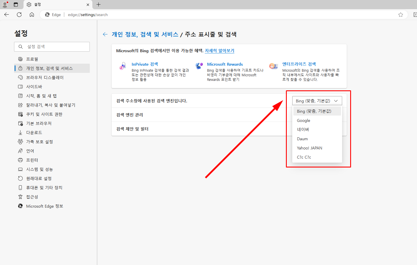Add this page to favorites star icon
Viewport: 417px width, 265px height.
(x=401, y=15)
